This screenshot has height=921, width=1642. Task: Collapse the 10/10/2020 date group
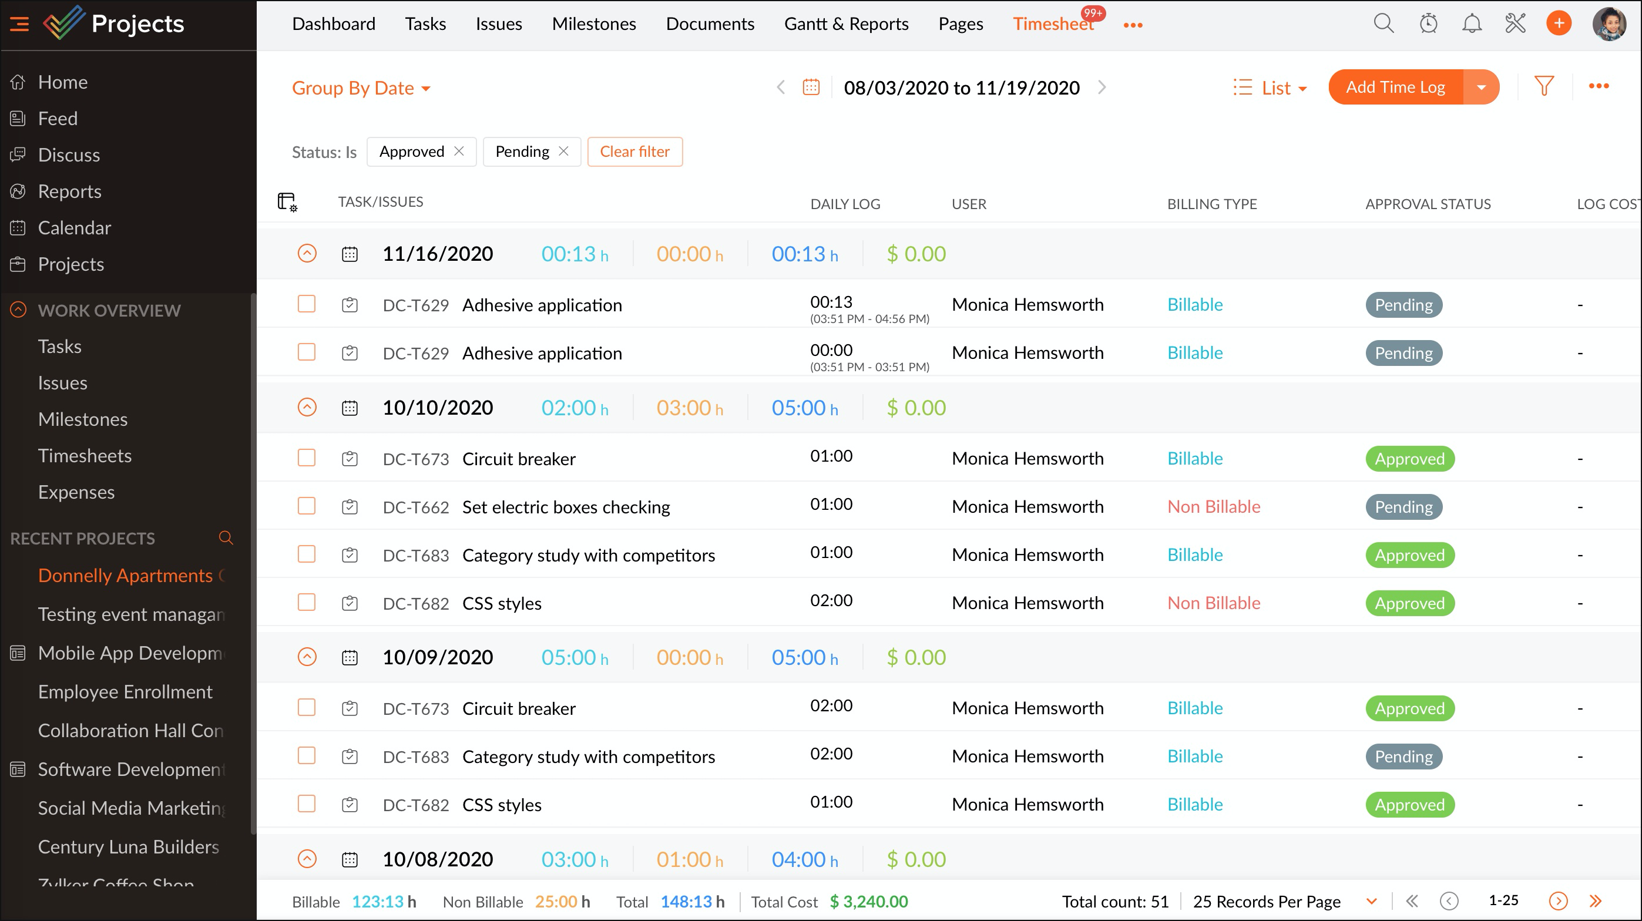(307, 407)
